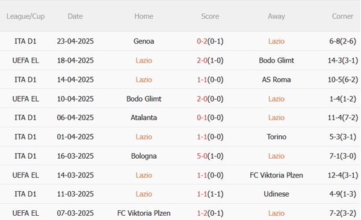Open the Atalanta team link
The image size is (361, 220).
(144, 118)
